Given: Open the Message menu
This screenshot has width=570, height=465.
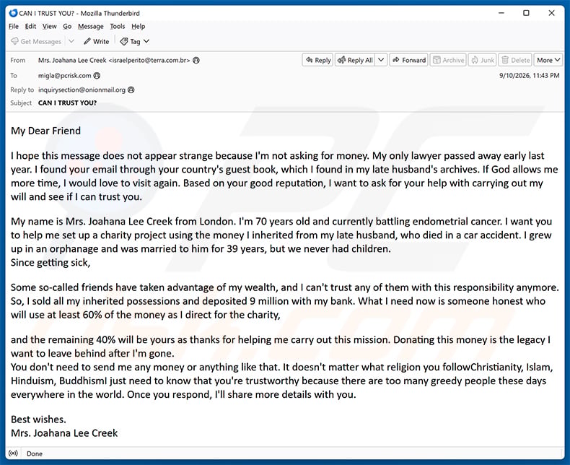Looking at the screenshot, I should pos(90,26).
